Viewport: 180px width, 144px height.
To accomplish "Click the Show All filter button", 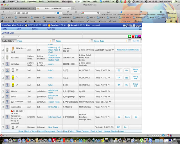I will click(x=136, y=41).
